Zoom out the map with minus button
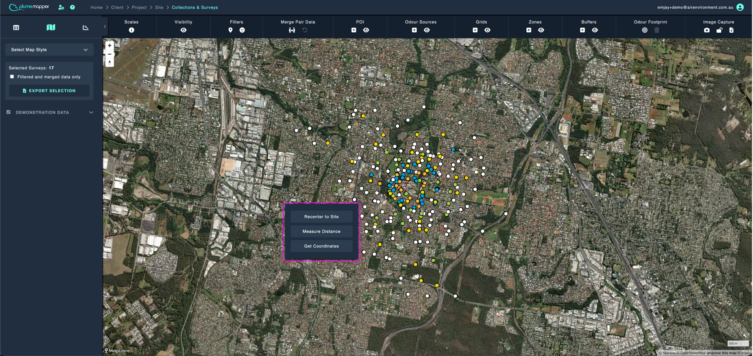 tap(110, 54)
